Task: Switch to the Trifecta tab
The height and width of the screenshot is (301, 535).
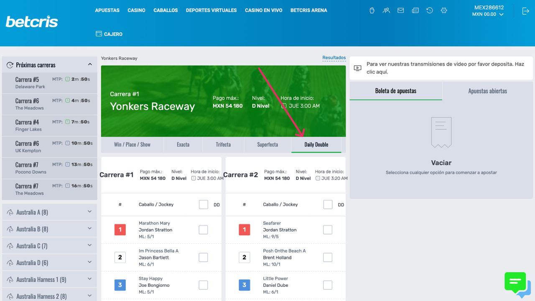Action: pyautogui.click(x=223, y=144)
